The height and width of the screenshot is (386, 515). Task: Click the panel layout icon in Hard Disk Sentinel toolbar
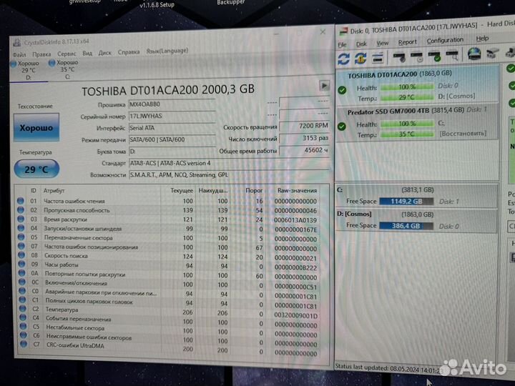[x=378, y=59]
